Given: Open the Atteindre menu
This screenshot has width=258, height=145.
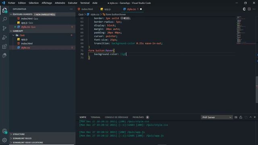Looking at the screenshot, I should coord(60,3).
